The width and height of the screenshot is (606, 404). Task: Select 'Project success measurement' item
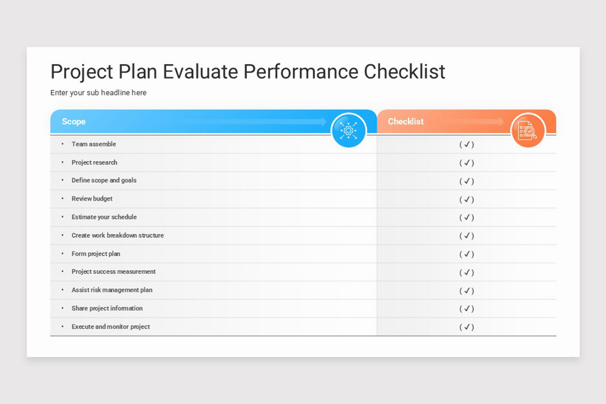tap(114, 272)
